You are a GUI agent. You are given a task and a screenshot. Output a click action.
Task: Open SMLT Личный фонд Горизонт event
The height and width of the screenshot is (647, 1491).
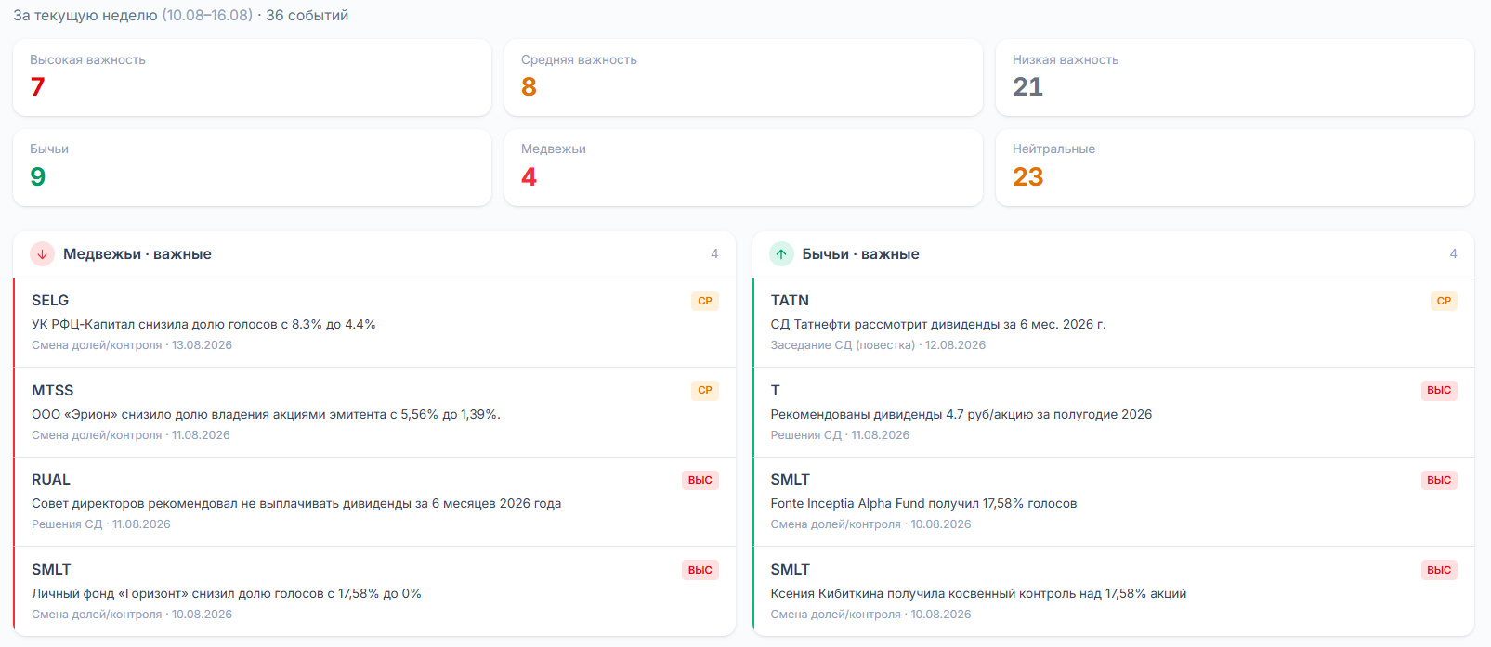tap(374, 591)
